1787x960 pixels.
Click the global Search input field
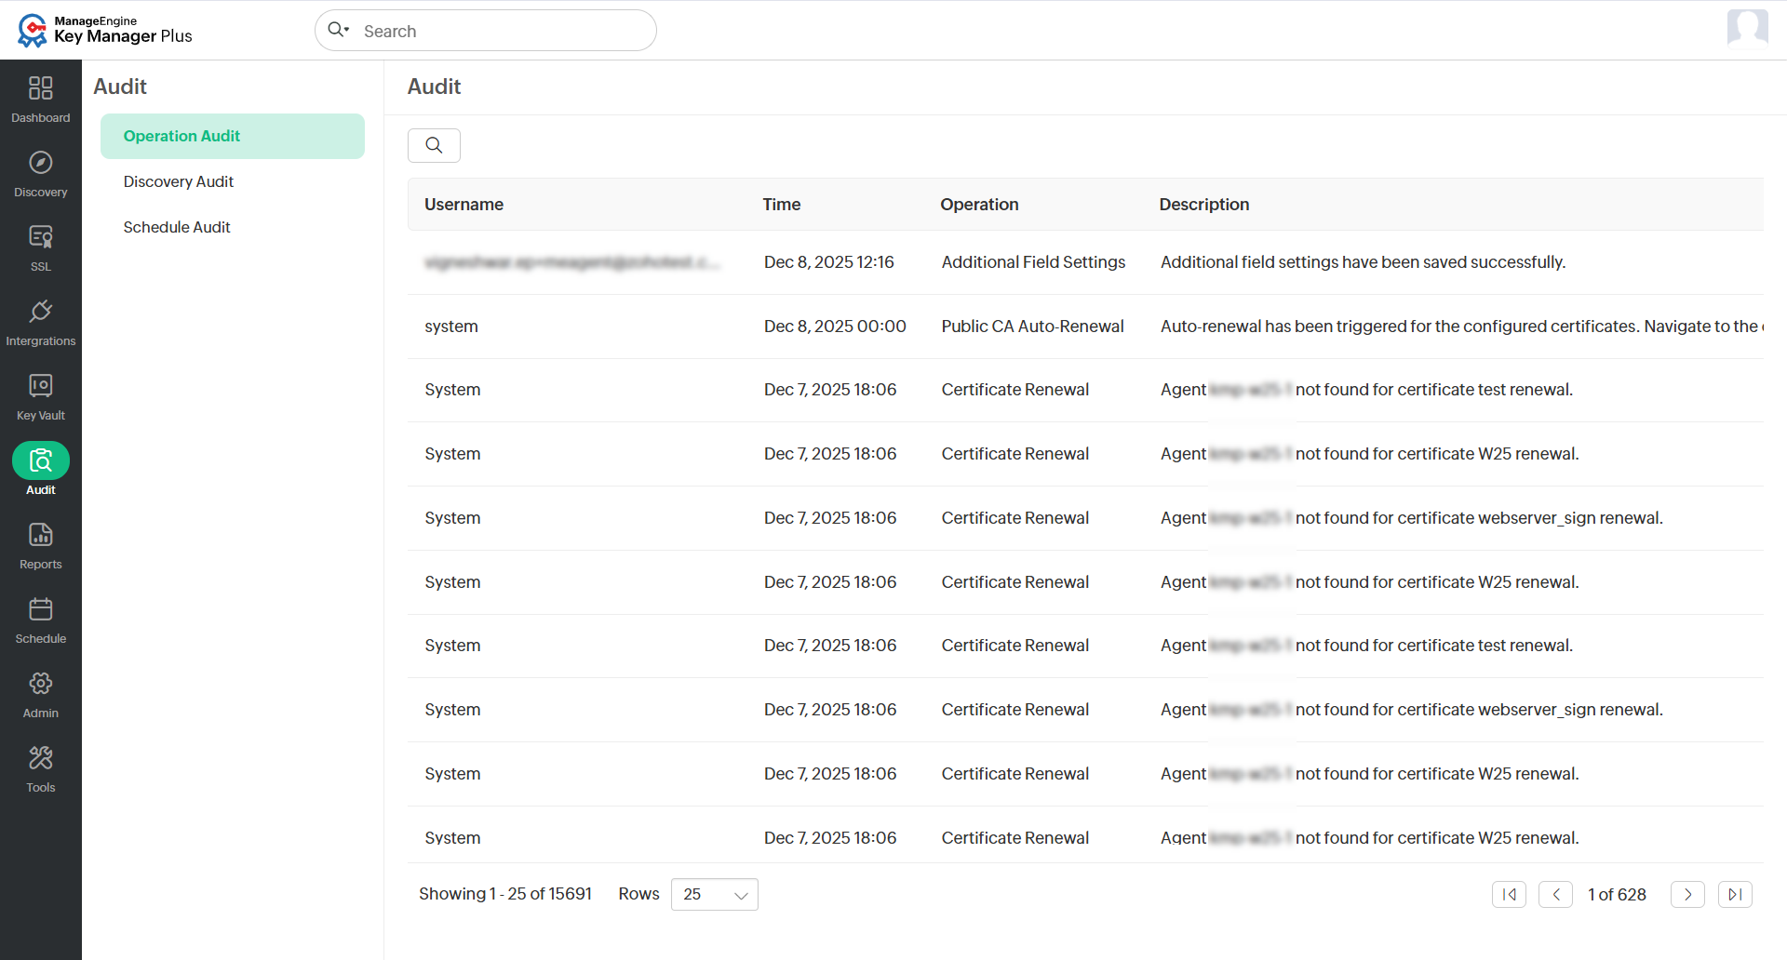486,31
